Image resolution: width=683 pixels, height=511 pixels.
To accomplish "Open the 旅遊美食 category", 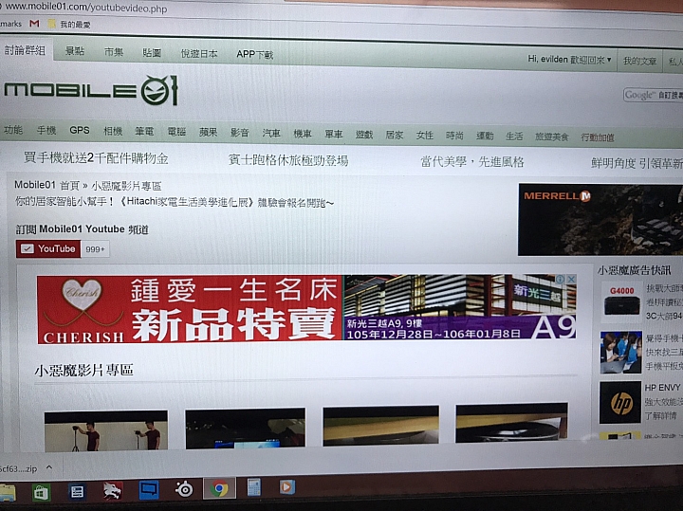I will coord(552,137).
